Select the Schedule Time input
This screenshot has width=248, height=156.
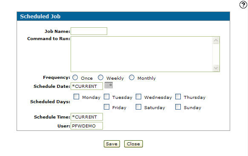(x=87, y=117)
